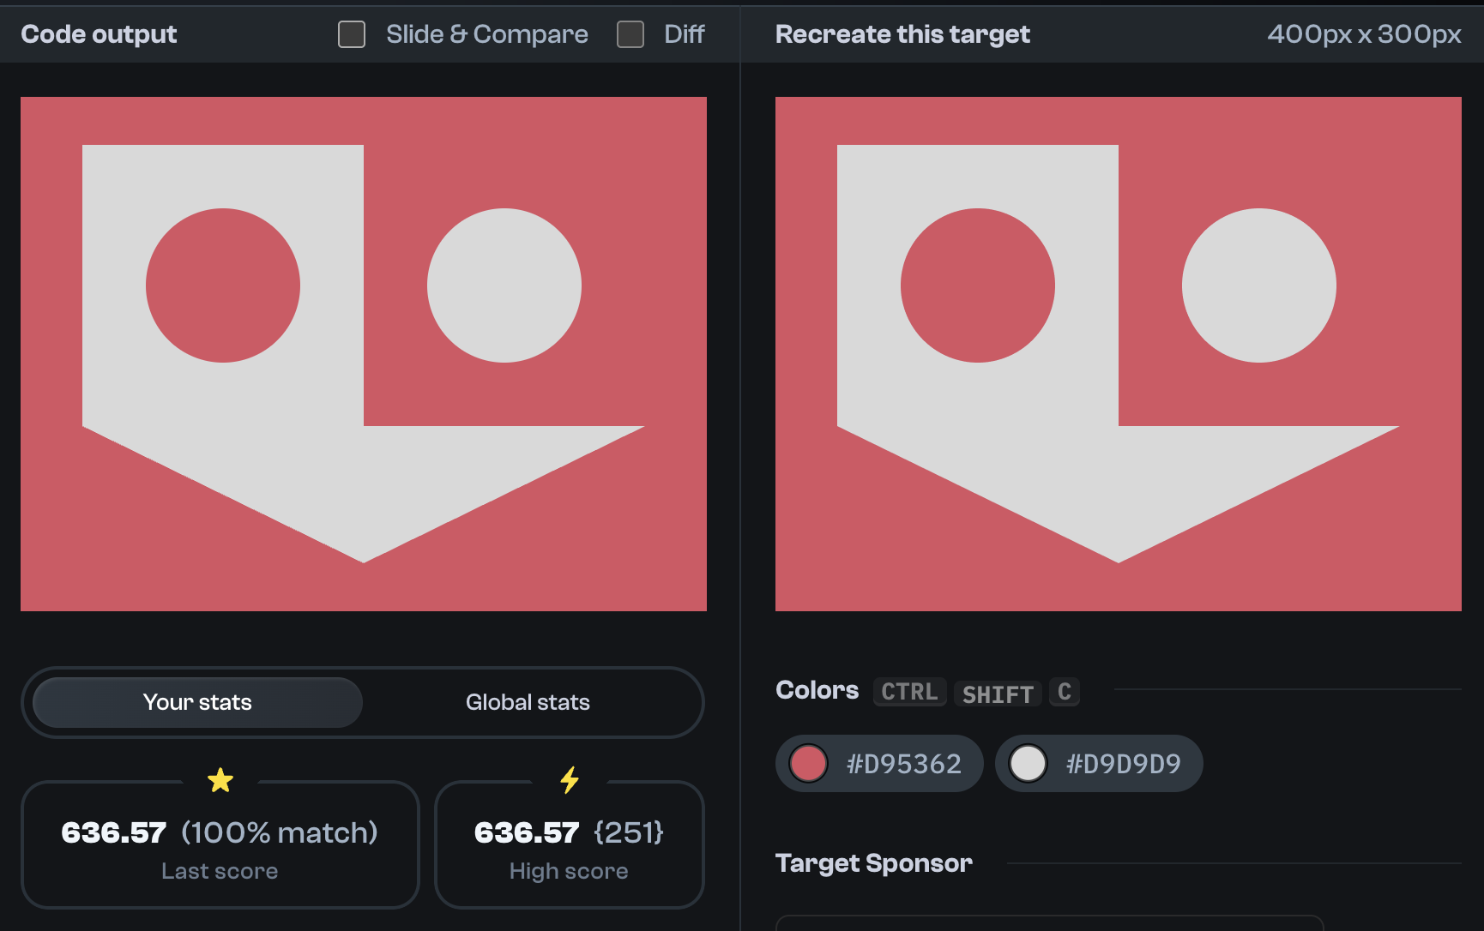Click the lightning bolt icon above High score

click(569, 781)
